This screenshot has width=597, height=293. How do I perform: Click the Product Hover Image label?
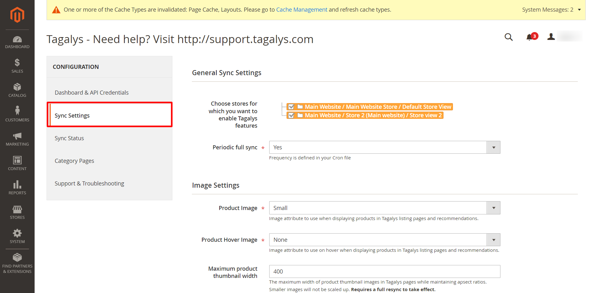[x=229, y=240]
